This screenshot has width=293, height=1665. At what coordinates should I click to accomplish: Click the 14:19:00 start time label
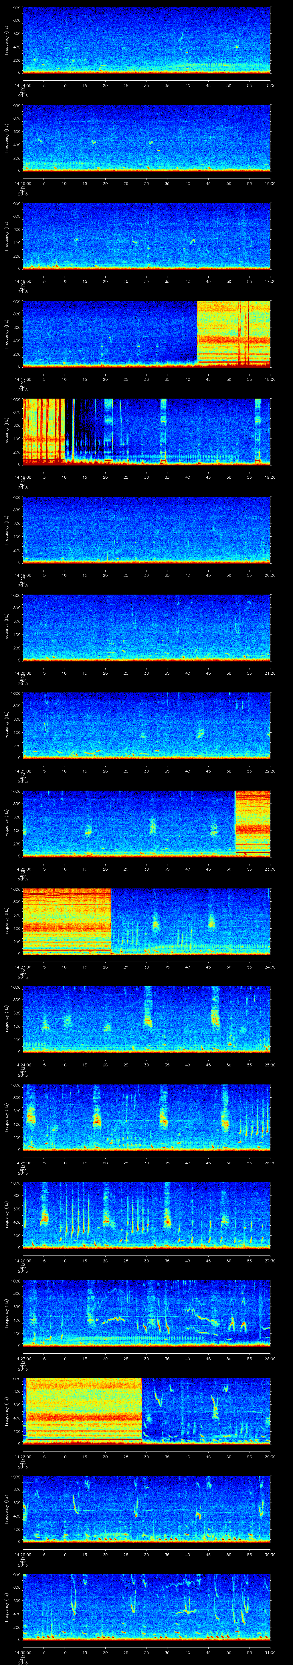pyautogui.click(x=23, y=575)
